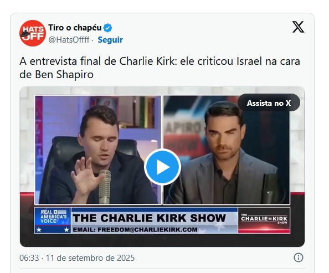Image resolution: width=329 pixels, height=273 pixels.
Task: Click the Real America's Voice logo
Action: pos(53,220)
